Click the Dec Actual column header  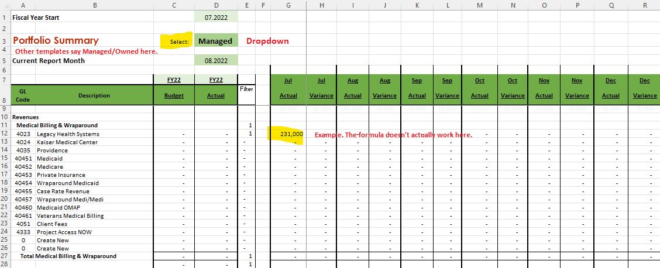click(611, 95)
